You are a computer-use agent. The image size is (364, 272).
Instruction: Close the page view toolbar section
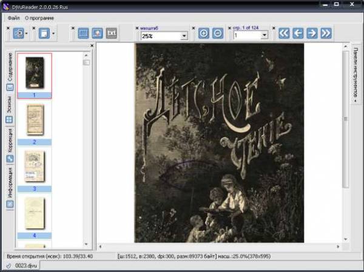pyautogui.click(x=33, y=28)
